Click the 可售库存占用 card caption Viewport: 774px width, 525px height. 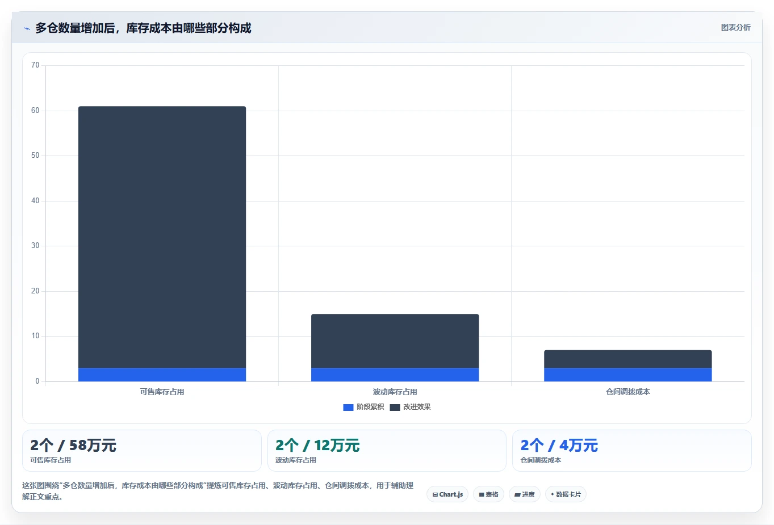(x=51, y=460)
